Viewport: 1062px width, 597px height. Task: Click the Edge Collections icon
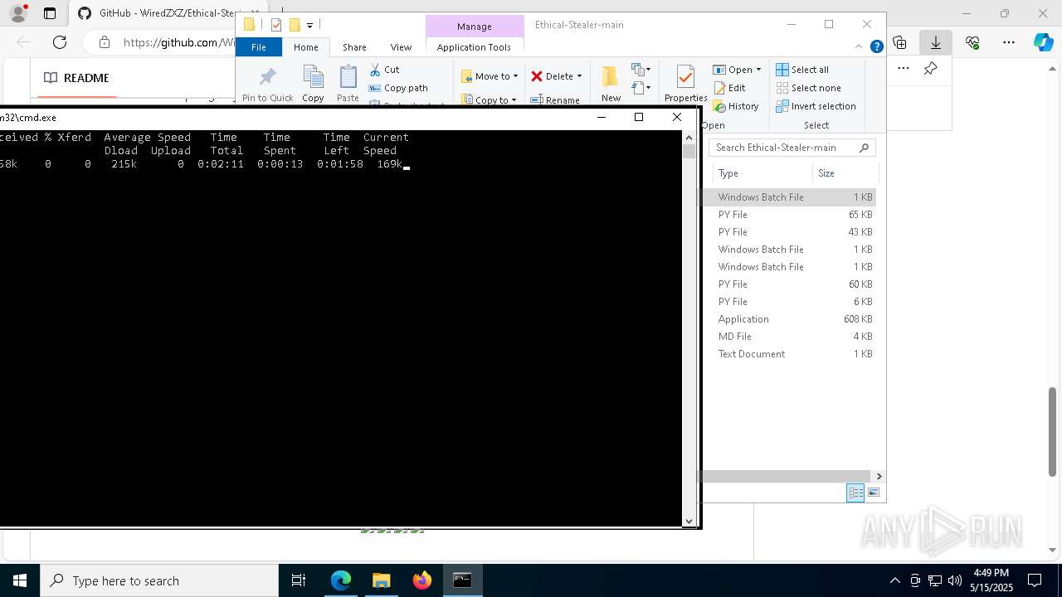(899, 42)
